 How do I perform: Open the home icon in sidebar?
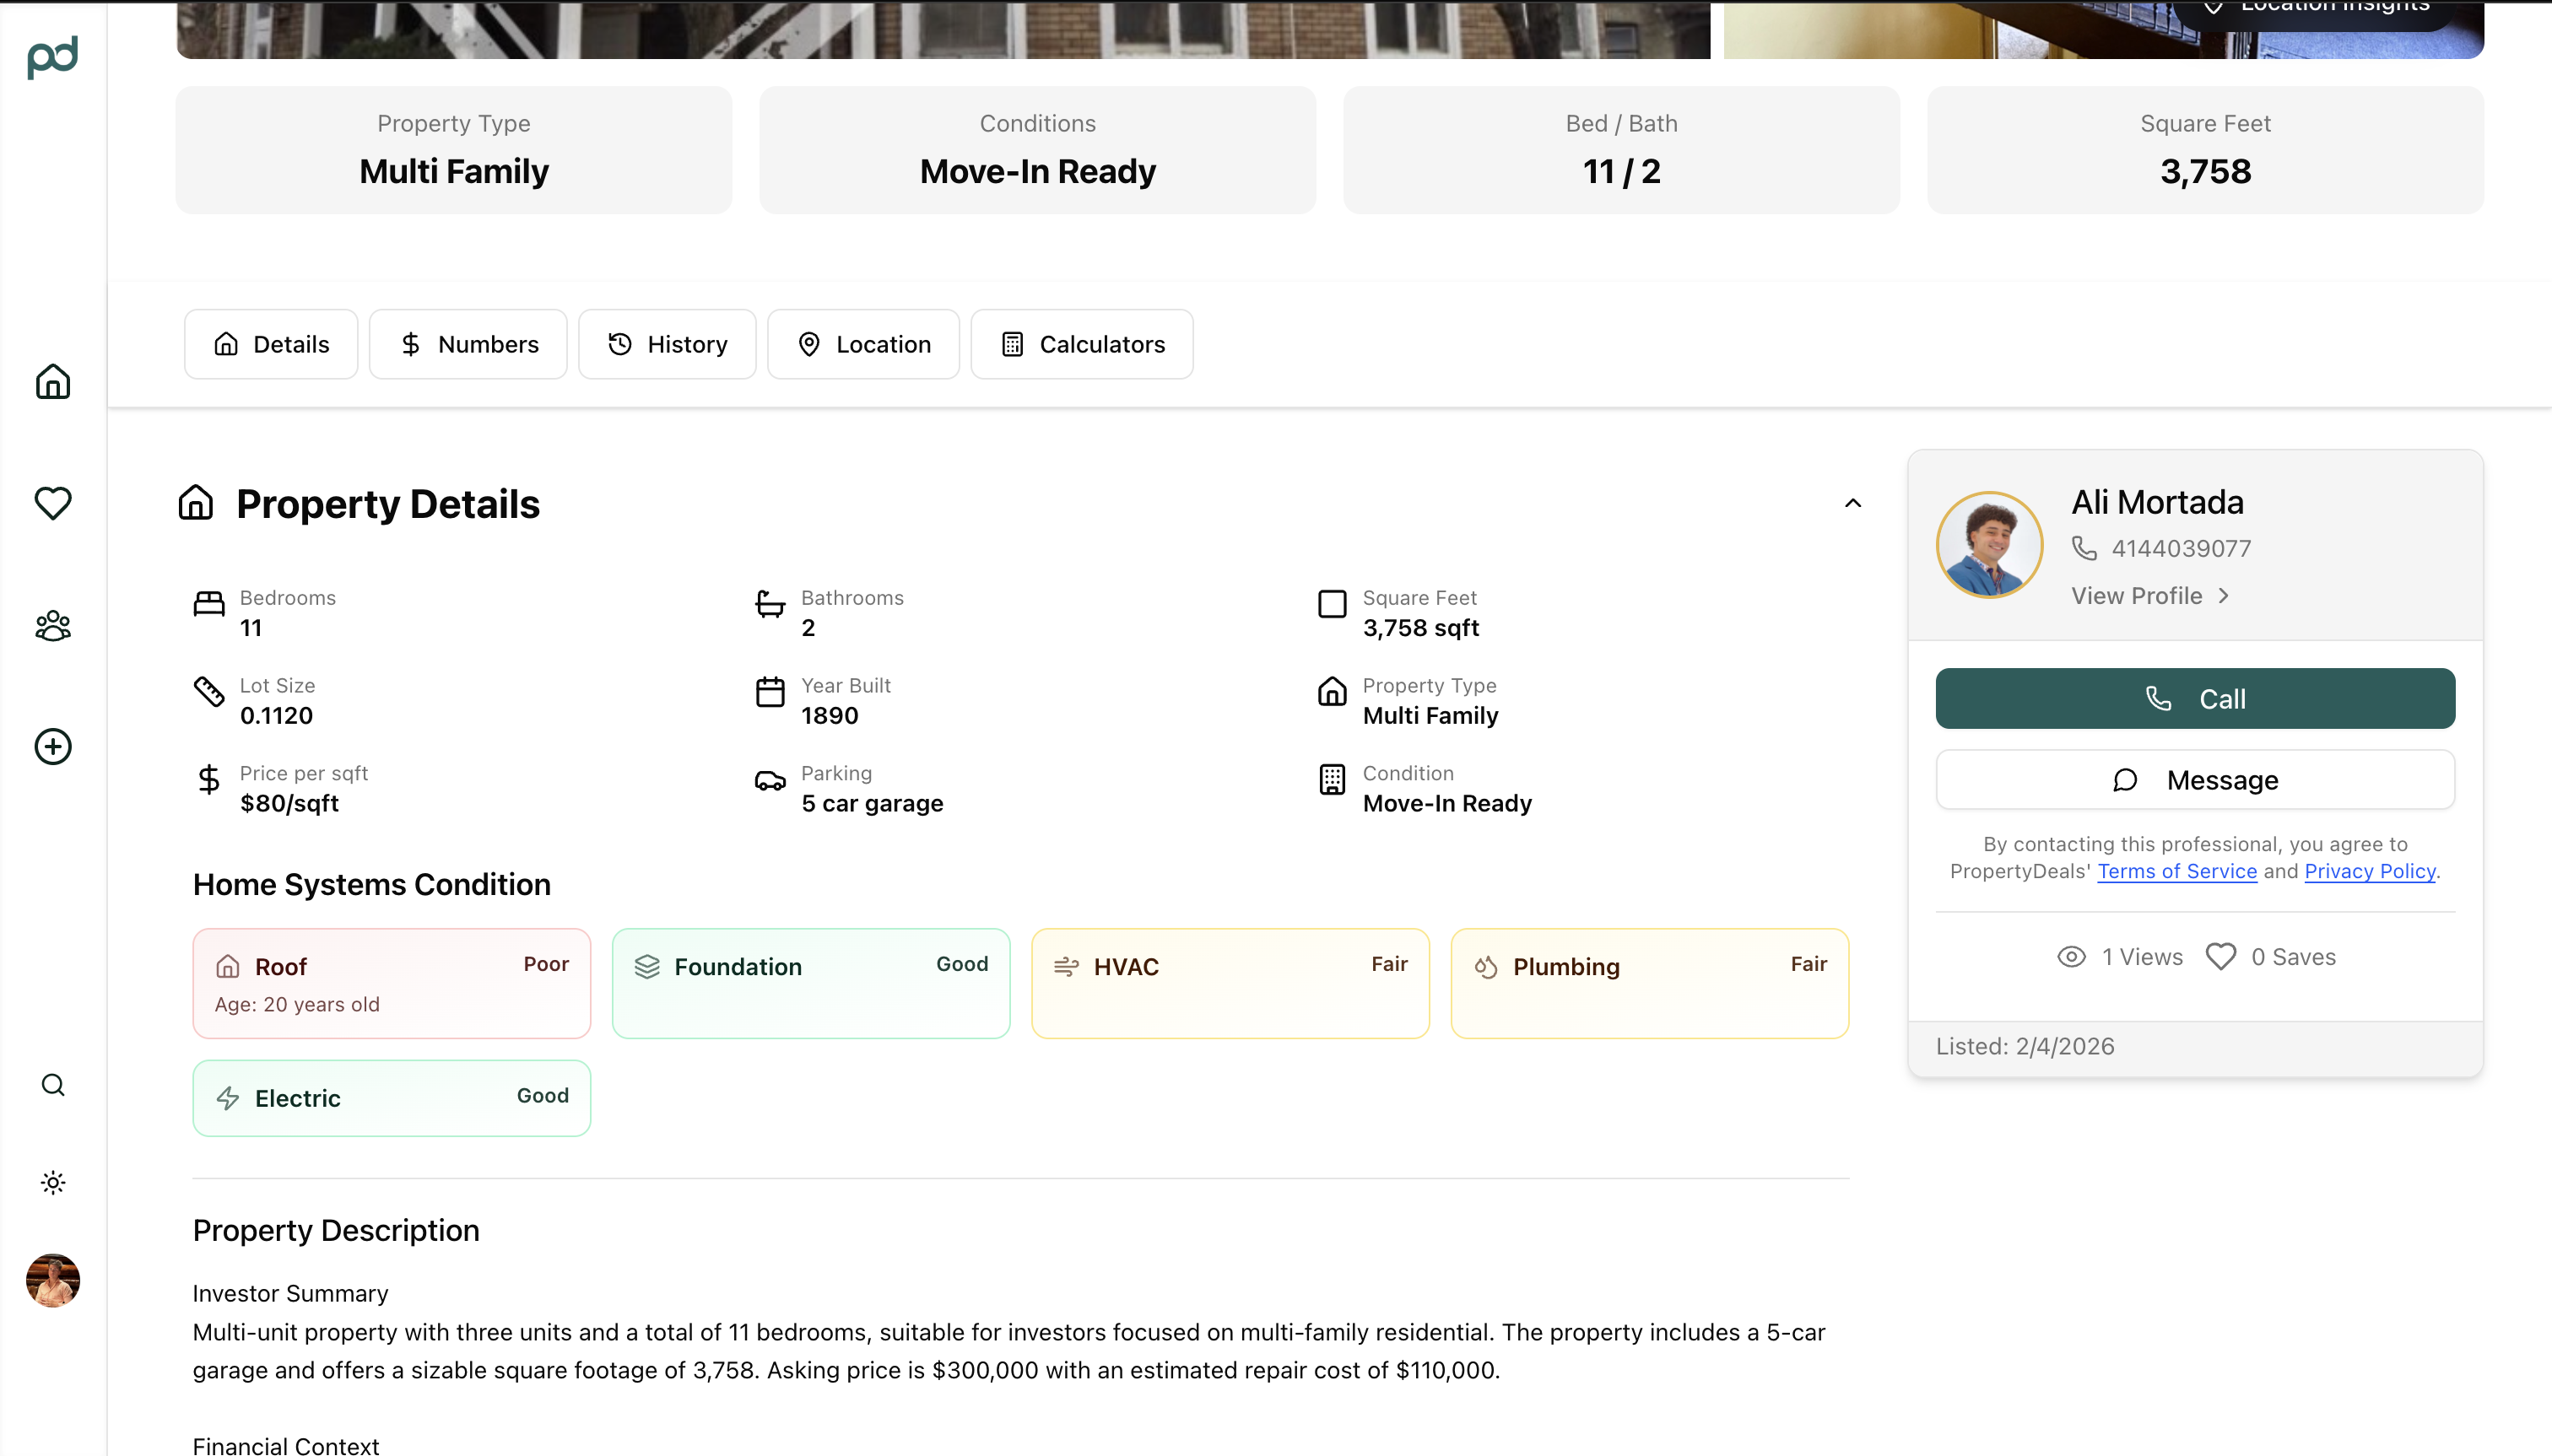[53, 381]
